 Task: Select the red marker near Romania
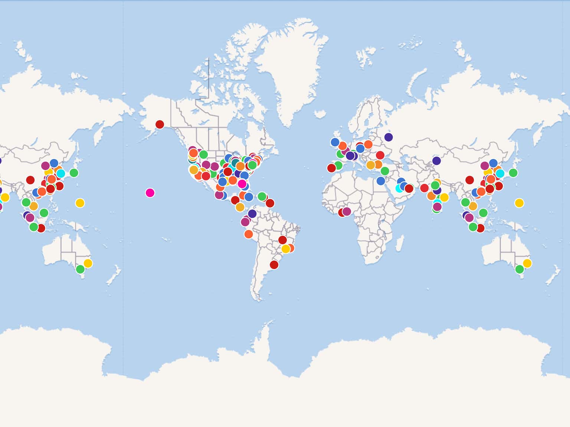(x=380, y=155)
